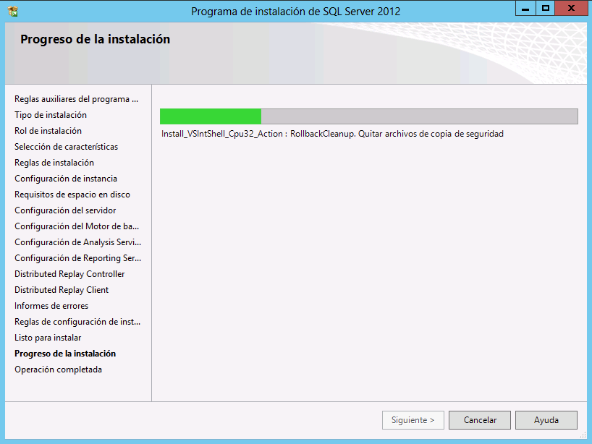Select 'Configuración de Reporting Ser...' step
This screenshot has width=592, height=444.
77,258
